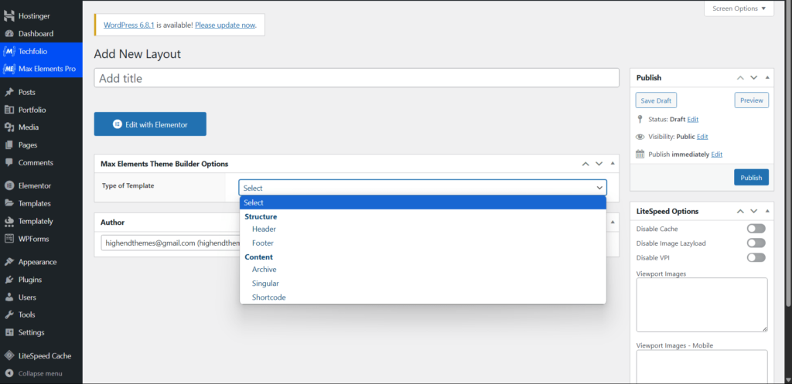Viewport: 792px width, 384px height.
Task: Click the Media icon in the sidebar
Action: (9, 127)
